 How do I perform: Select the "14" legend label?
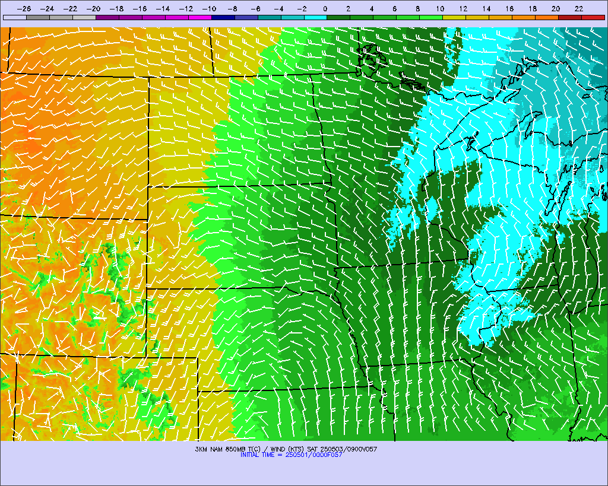click(486, 9)
